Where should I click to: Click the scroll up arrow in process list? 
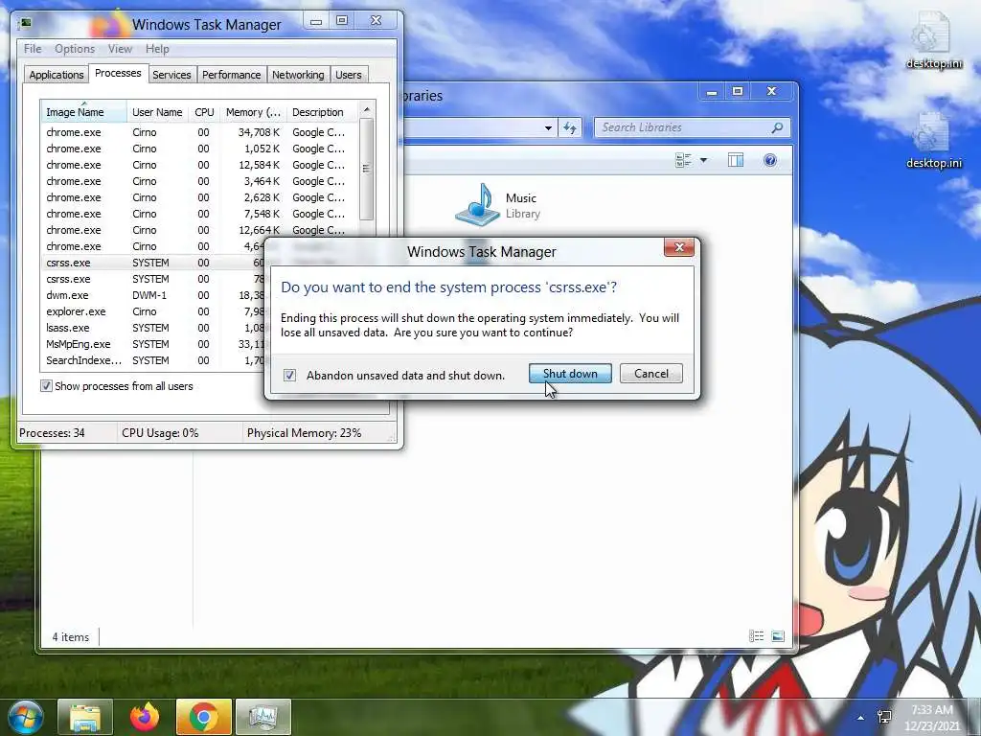click(367, 109)
